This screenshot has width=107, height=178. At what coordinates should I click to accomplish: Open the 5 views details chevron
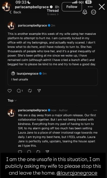point(53,14)
